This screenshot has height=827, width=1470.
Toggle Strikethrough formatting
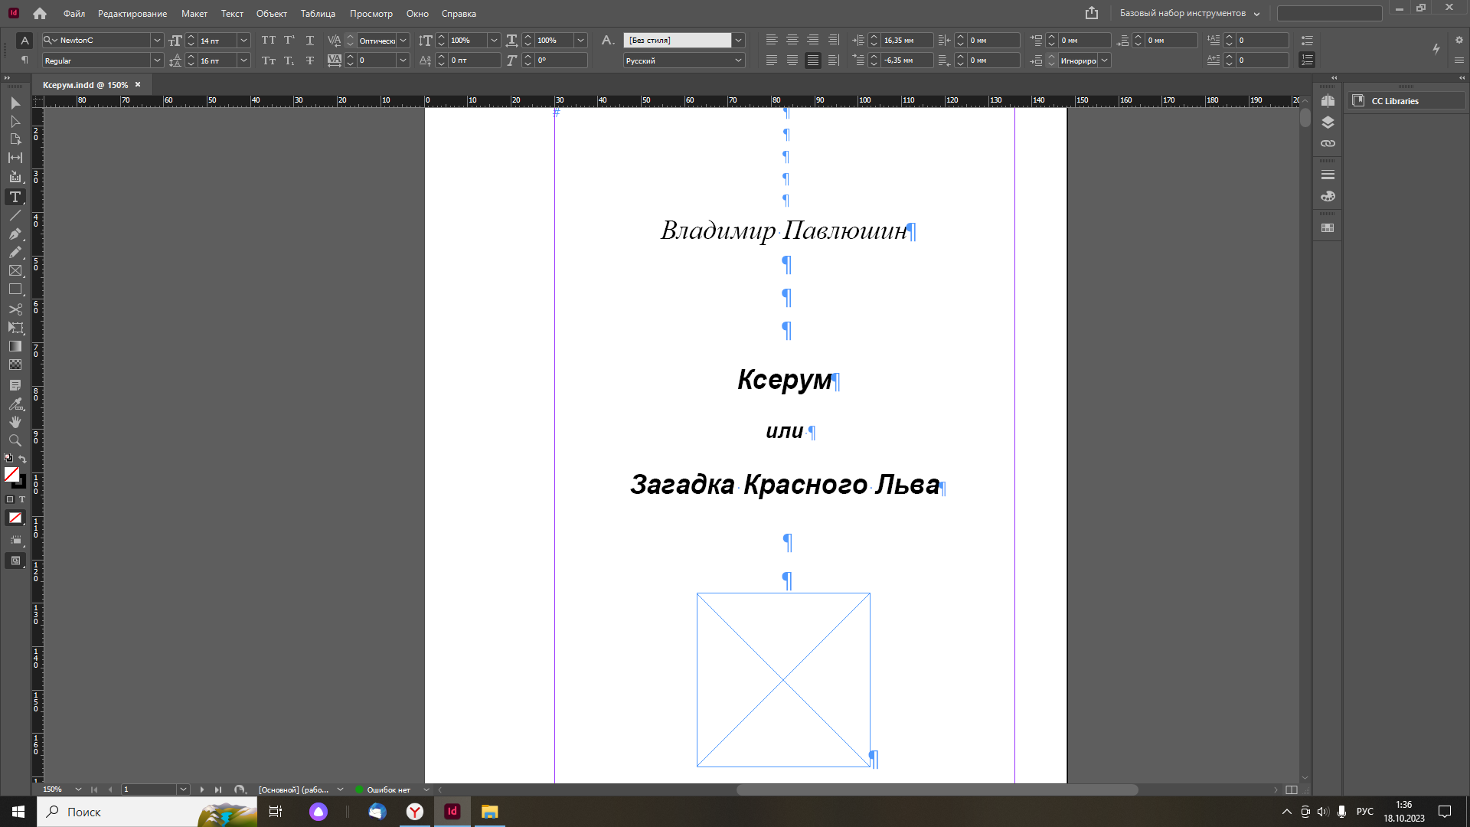click(309, 60)
